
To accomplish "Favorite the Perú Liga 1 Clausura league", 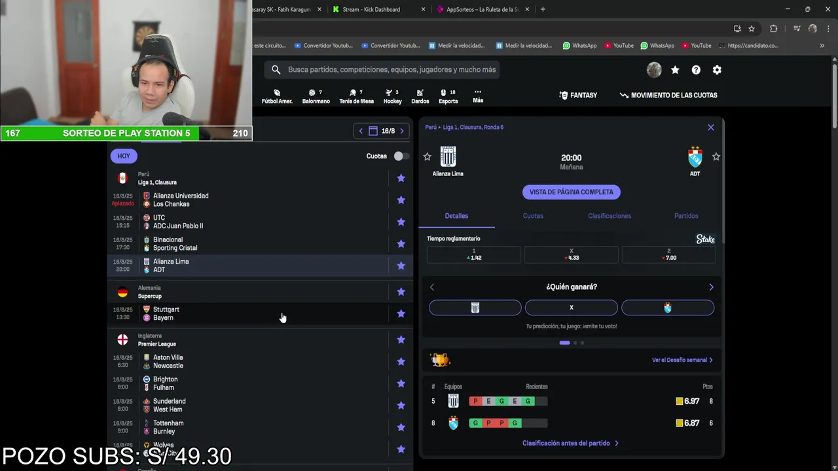I will click(x=401, y=178).
